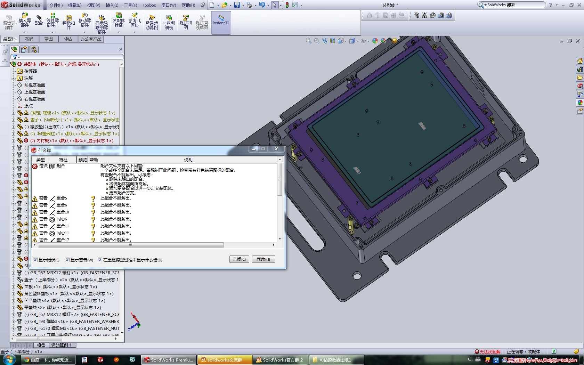Expand the 平垫块<2> component node
Screen dimensions: 584x365
13,308
